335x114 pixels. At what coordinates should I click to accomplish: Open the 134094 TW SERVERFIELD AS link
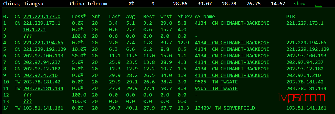tap(225, 108)
